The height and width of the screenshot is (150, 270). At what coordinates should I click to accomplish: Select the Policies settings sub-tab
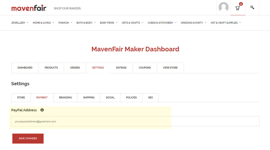coord(131,98)
